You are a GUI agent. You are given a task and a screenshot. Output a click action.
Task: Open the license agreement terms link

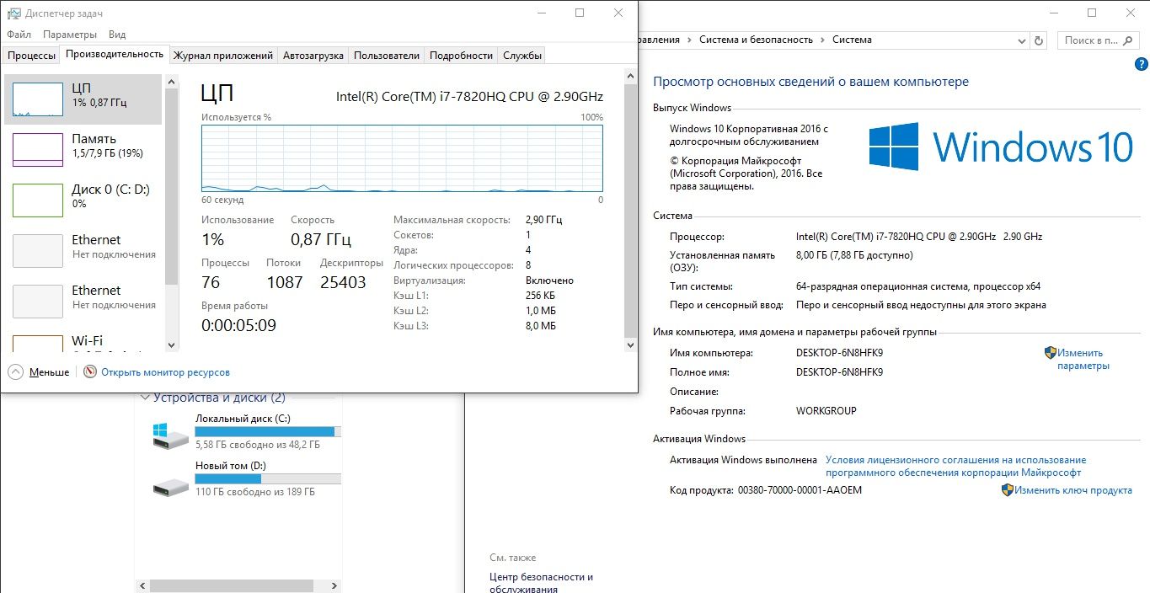(955, 467)
